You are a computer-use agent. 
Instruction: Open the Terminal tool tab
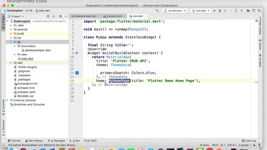14,141
